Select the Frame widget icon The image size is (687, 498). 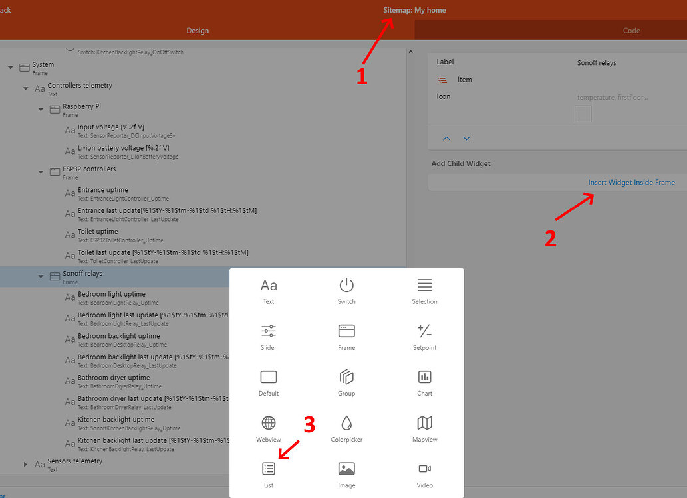point(346,331)
